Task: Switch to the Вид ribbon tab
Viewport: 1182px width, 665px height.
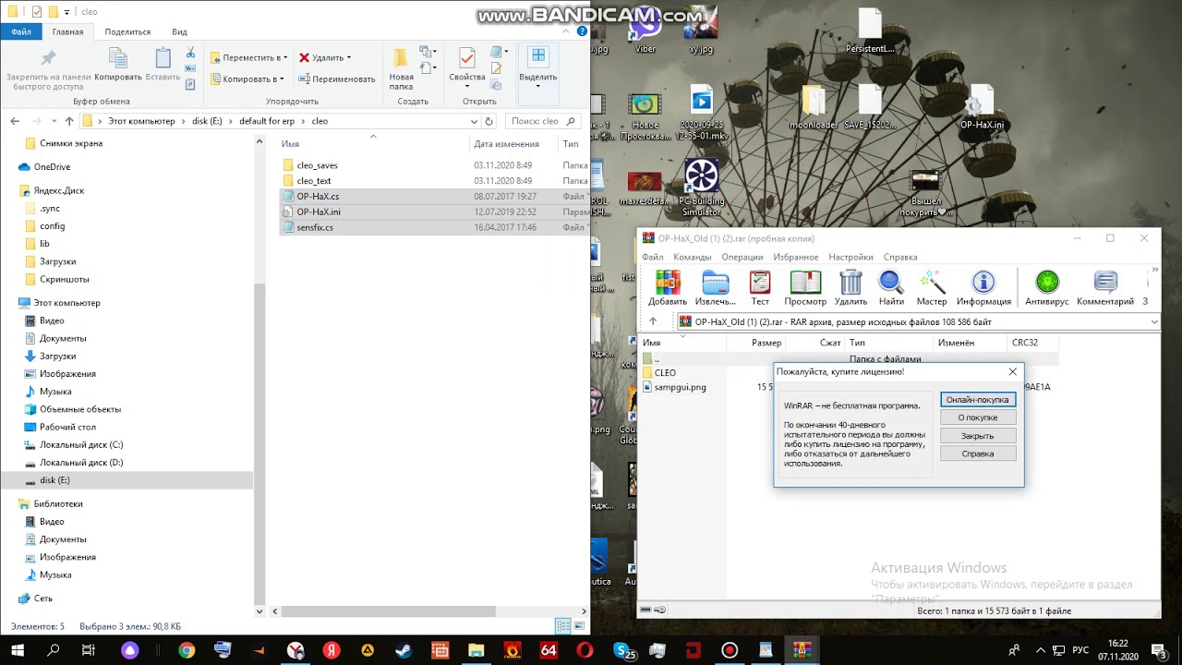Action: pyautogui.click(x=179, y=31)
